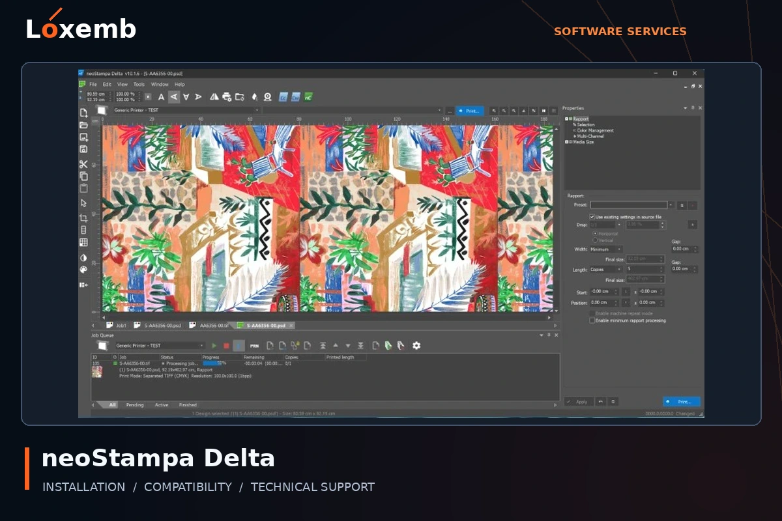Click the half-circle contrast icon in left toolbar
Viewport: 782px width, 521px height.
(83, 258)
